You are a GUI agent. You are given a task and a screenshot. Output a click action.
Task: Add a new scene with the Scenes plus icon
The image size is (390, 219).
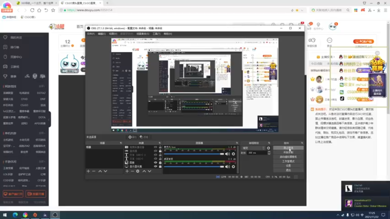(88, 171)
